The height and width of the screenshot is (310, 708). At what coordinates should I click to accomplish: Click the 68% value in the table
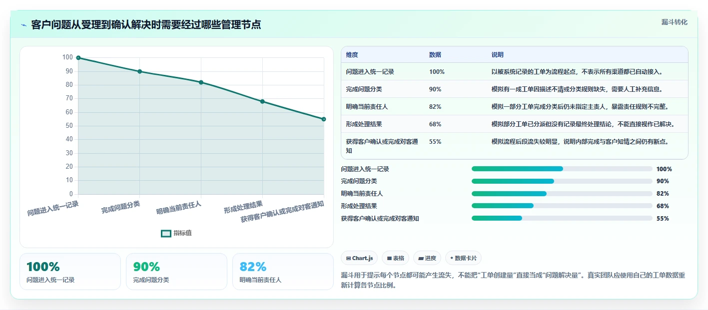pyautogui.click(x=435, y=124)
